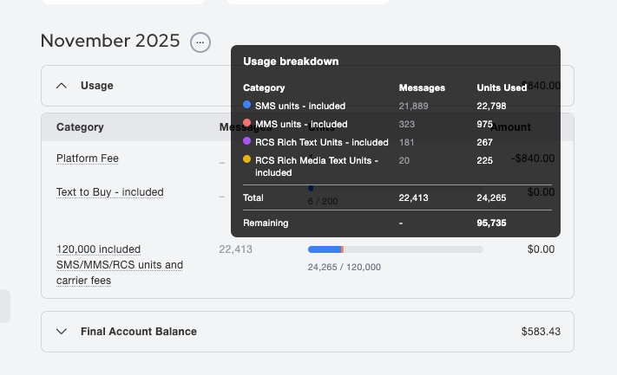Image resolution: width=617 pixels, height=375 pixels.
Task: Click the Platform Fee category label
Action: pyautogui.click(x=88, y=158)
